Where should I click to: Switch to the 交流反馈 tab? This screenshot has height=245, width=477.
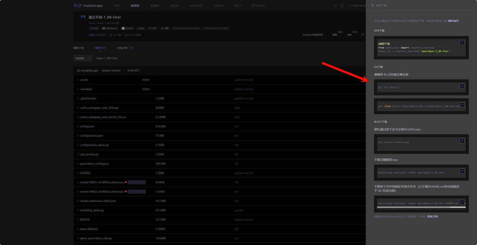pos(125,48)
